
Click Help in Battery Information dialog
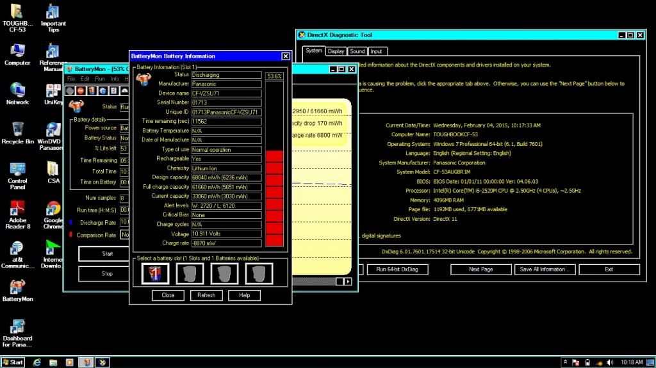click(x=244, y=295)
